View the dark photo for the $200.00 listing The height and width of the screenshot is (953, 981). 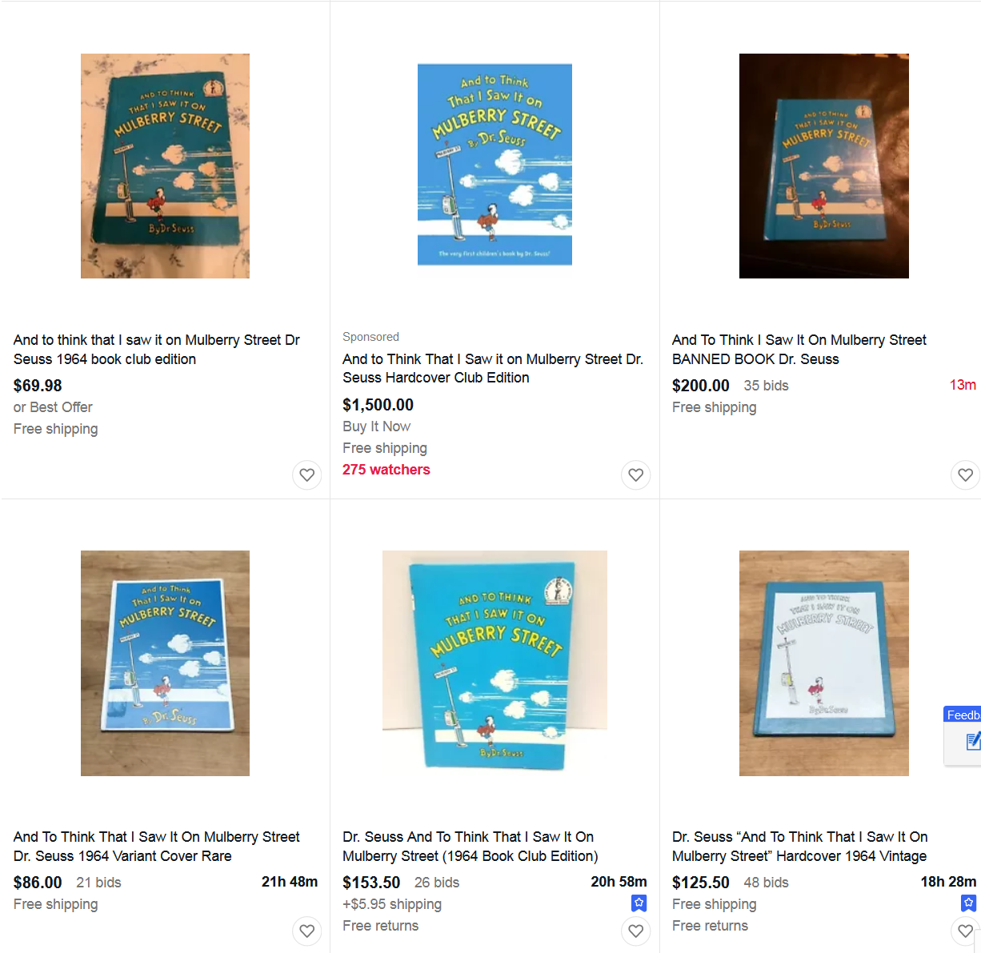click(x=824, y=166)
